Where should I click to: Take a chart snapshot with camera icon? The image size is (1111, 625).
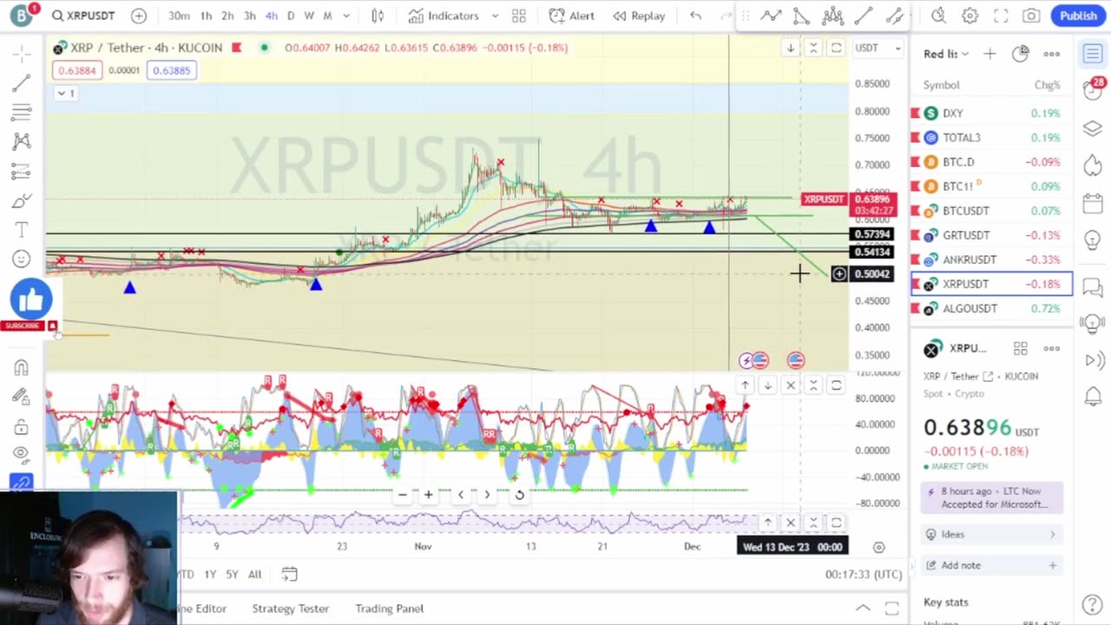coord(1031,16)
